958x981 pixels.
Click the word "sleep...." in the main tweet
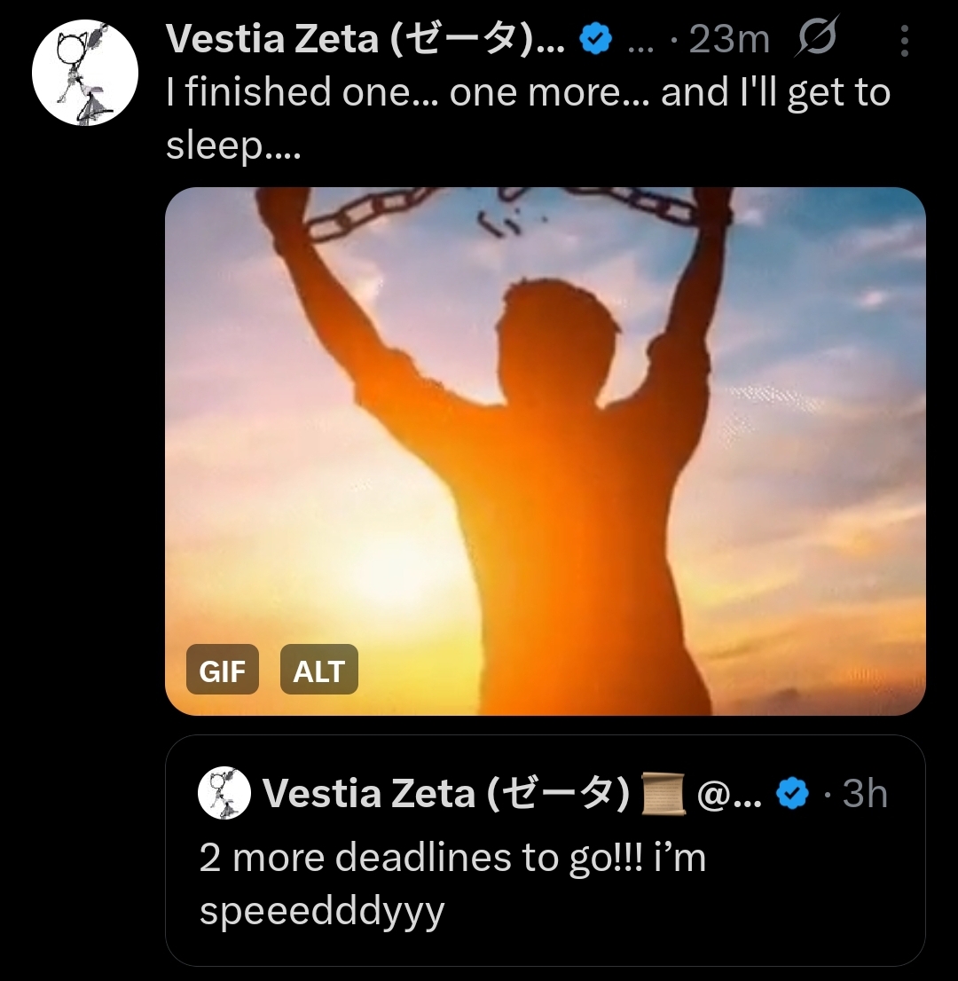point(234,145)
